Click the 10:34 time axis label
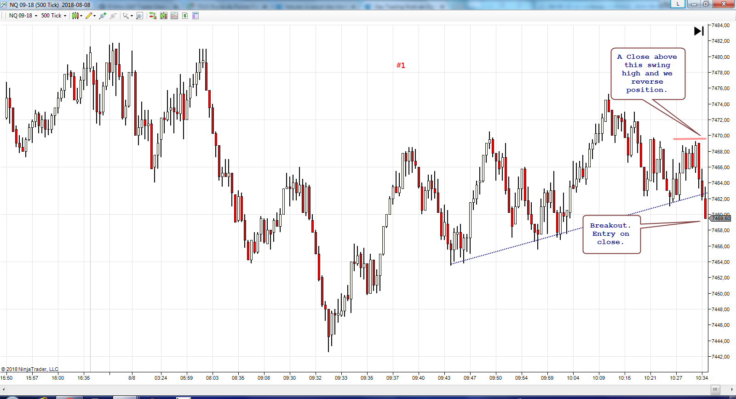The image size is (736, 399). [701, 378]
